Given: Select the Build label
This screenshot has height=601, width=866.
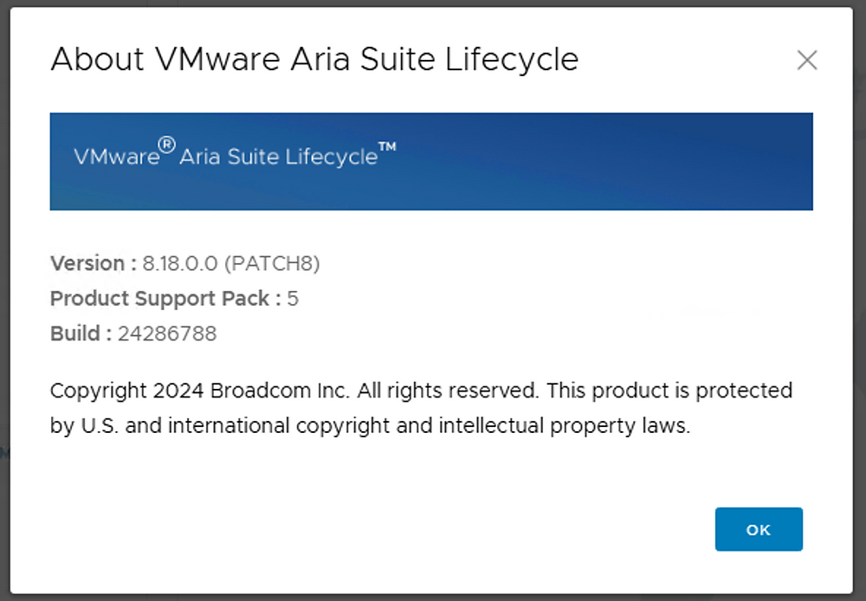Looking at the screenshot, I should click(81, 333).
